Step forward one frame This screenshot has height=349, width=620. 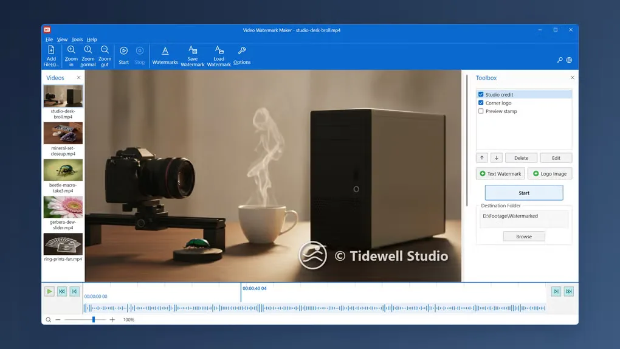tap(556, 292)
